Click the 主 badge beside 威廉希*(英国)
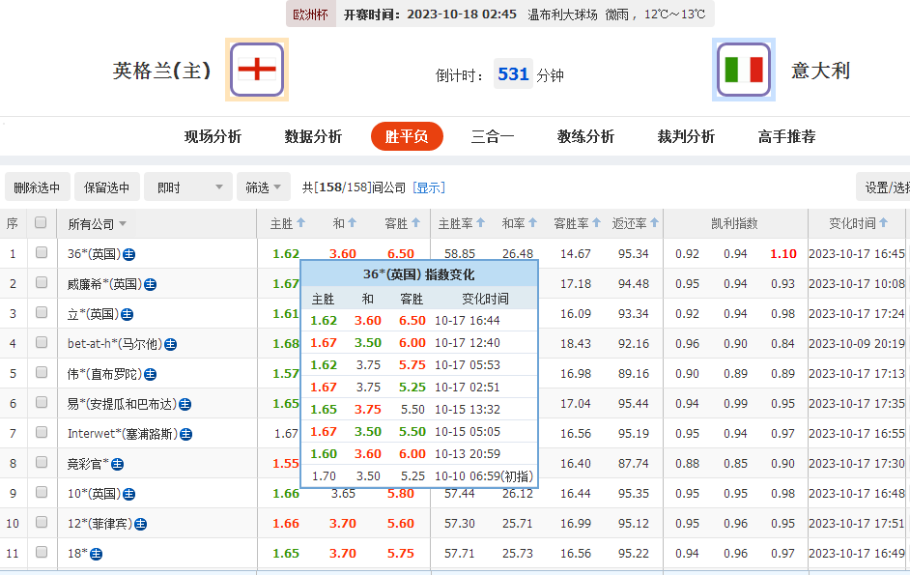This screenshot has width=910, height=575. pyautogui.click(x=151, y=284)
